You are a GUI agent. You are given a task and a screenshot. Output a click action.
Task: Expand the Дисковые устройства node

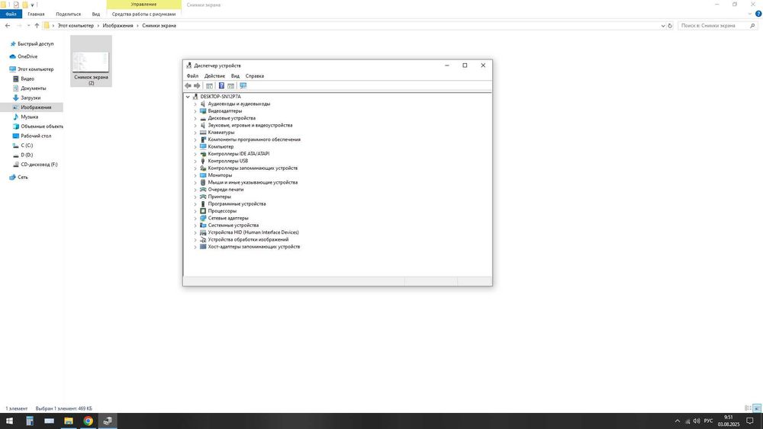195,118
